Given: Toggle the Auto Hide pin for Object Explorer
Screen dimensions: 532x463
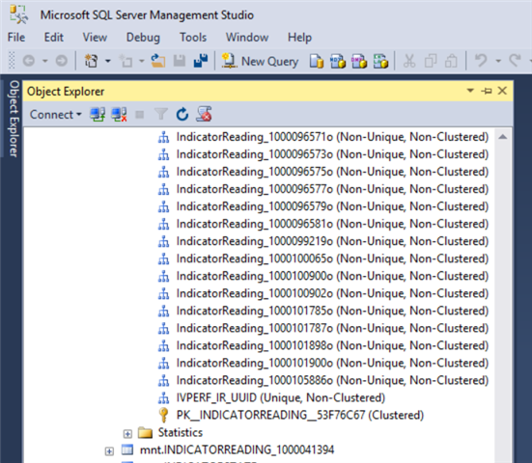Looking at the screenshot, I should point(487,91).
